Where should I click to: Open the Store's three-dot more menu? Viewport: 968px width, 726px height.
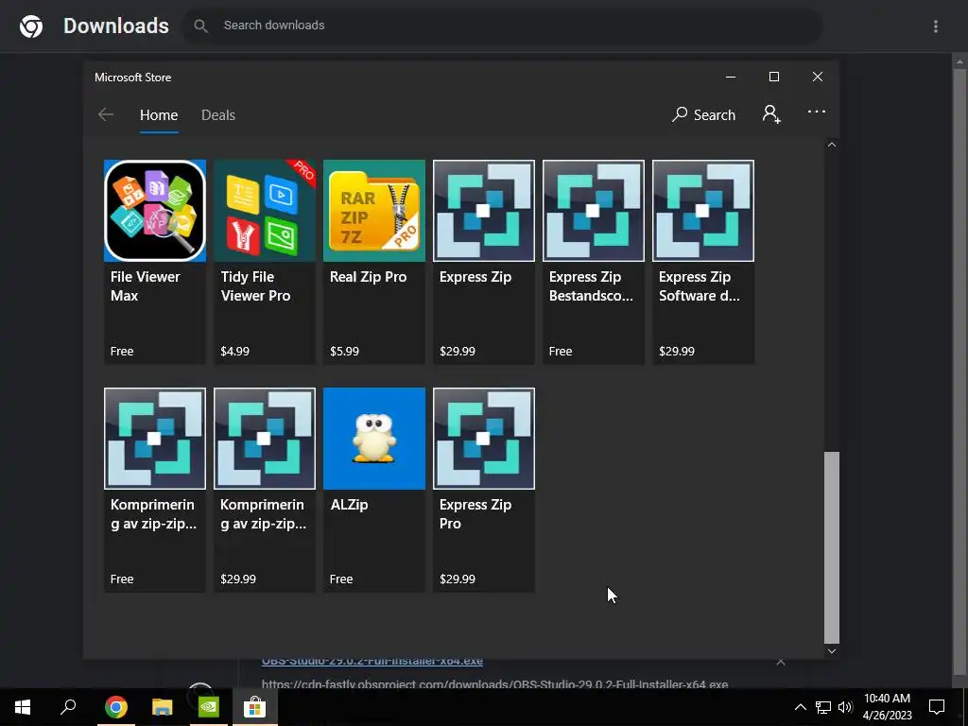pos(817,112)
